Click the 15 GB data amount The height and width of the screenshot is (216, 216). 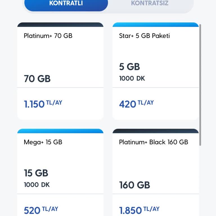tap(36, 173)
